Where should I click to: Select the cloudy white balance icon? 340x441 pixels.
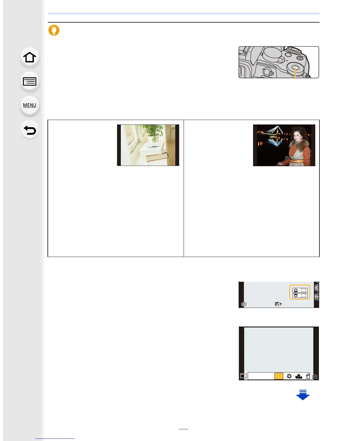coord(299,376)
